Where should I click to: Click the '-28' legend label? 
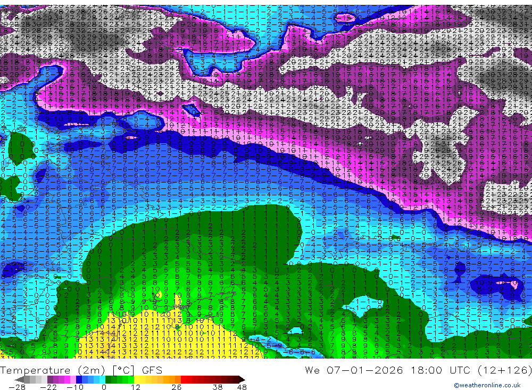[17, 387]
